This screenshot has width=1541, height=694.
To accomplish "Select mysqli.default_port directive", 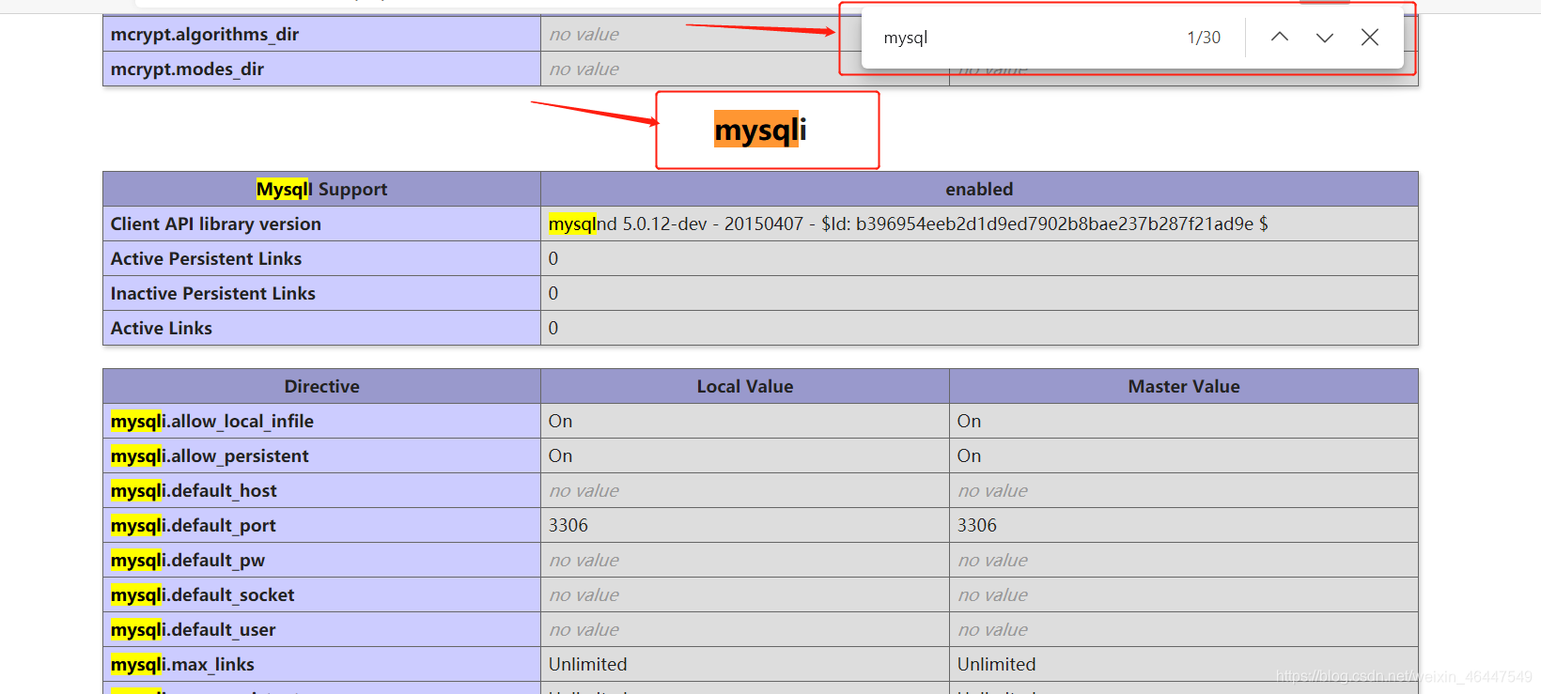I will coord(194,525).
